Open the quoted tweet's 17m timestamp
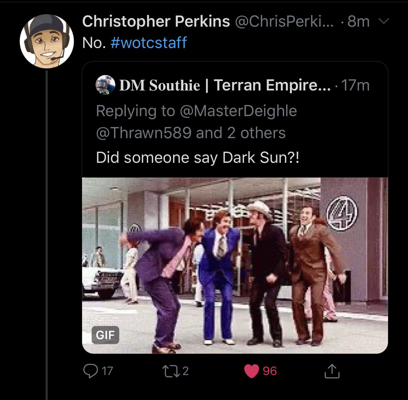Screen dimensions: 408x400 click(355, 85)
